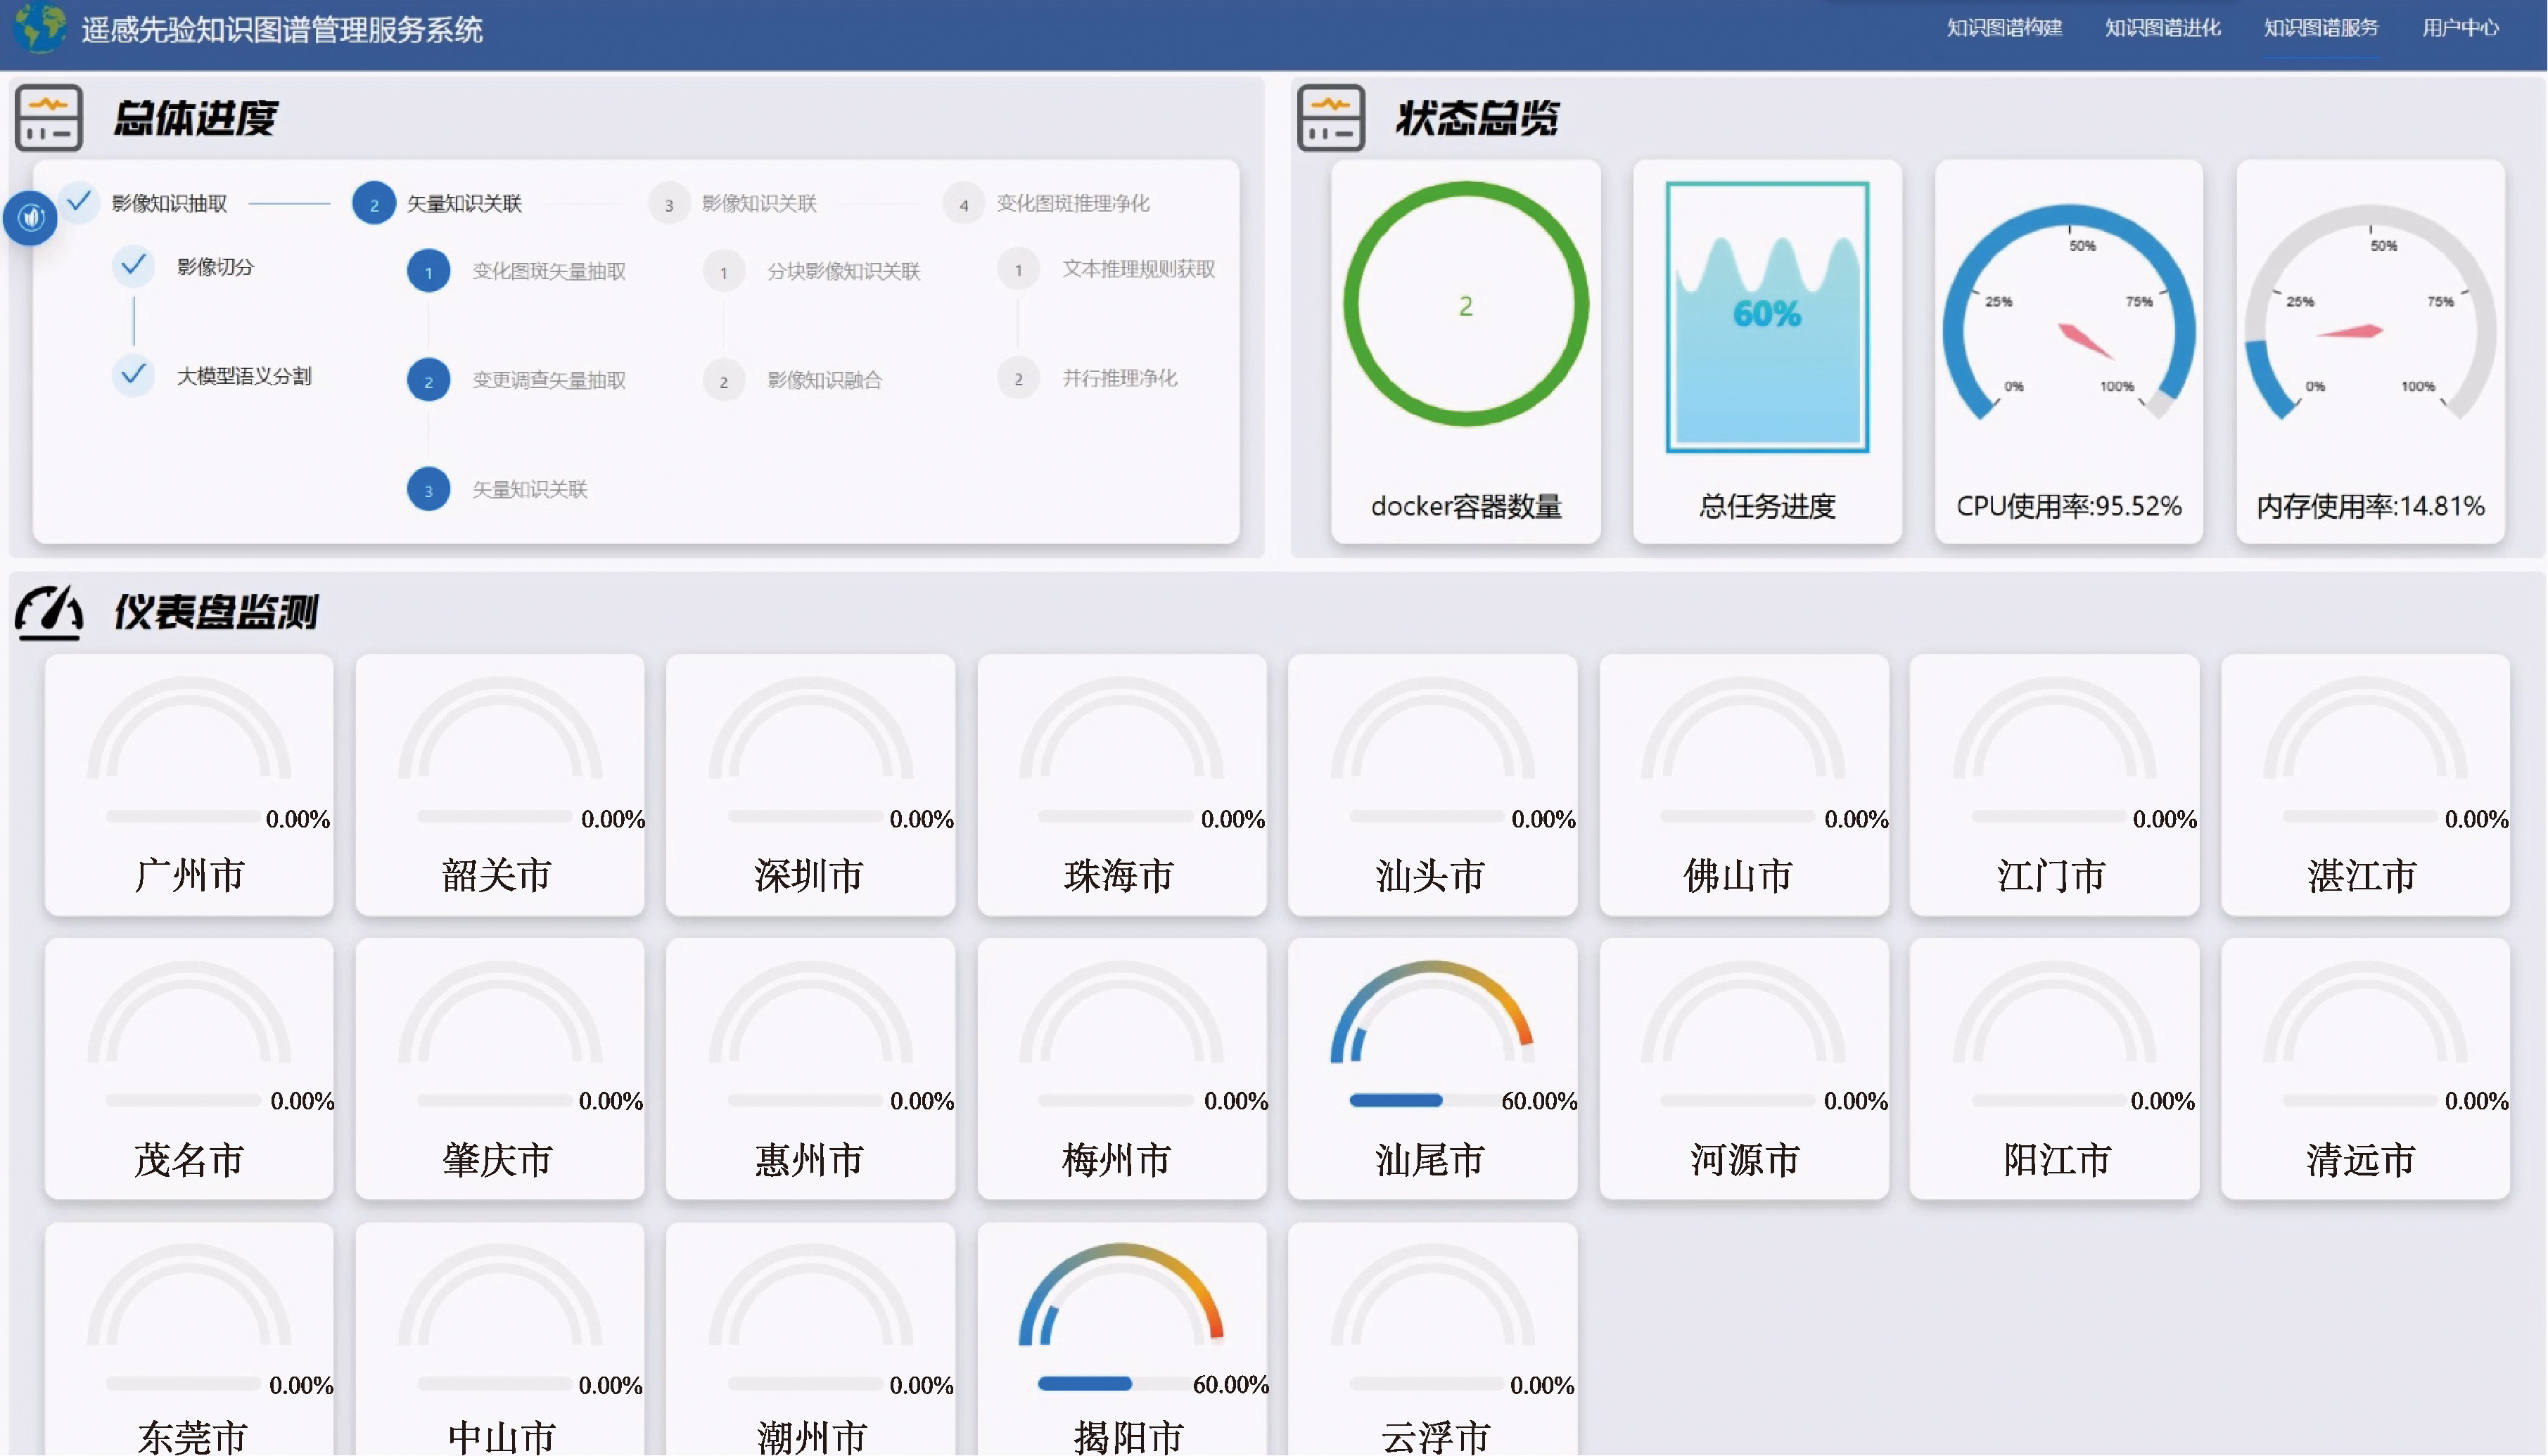
Task: Click step 4 circle for 变化图斑推理净化
Action: 963,204
